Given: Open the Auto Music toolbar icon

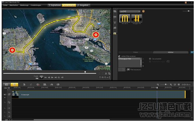Looking at the screenshot, I should point(58,85).
